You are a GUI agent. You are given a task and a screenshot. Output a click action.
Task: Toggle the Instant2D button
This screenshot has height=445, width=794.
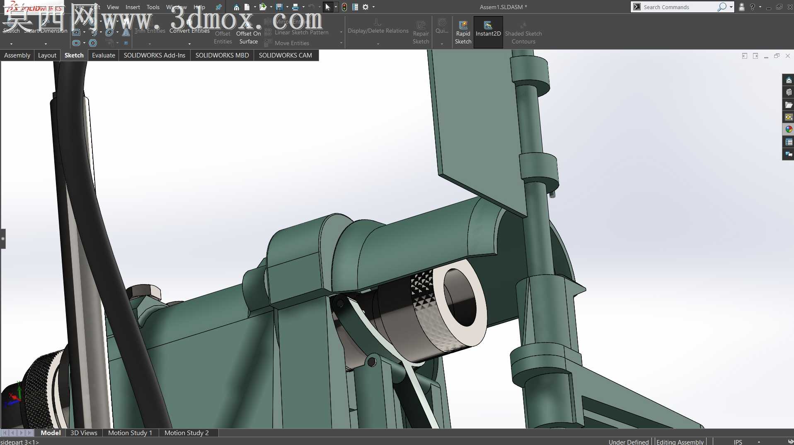[x=488, y=33]
